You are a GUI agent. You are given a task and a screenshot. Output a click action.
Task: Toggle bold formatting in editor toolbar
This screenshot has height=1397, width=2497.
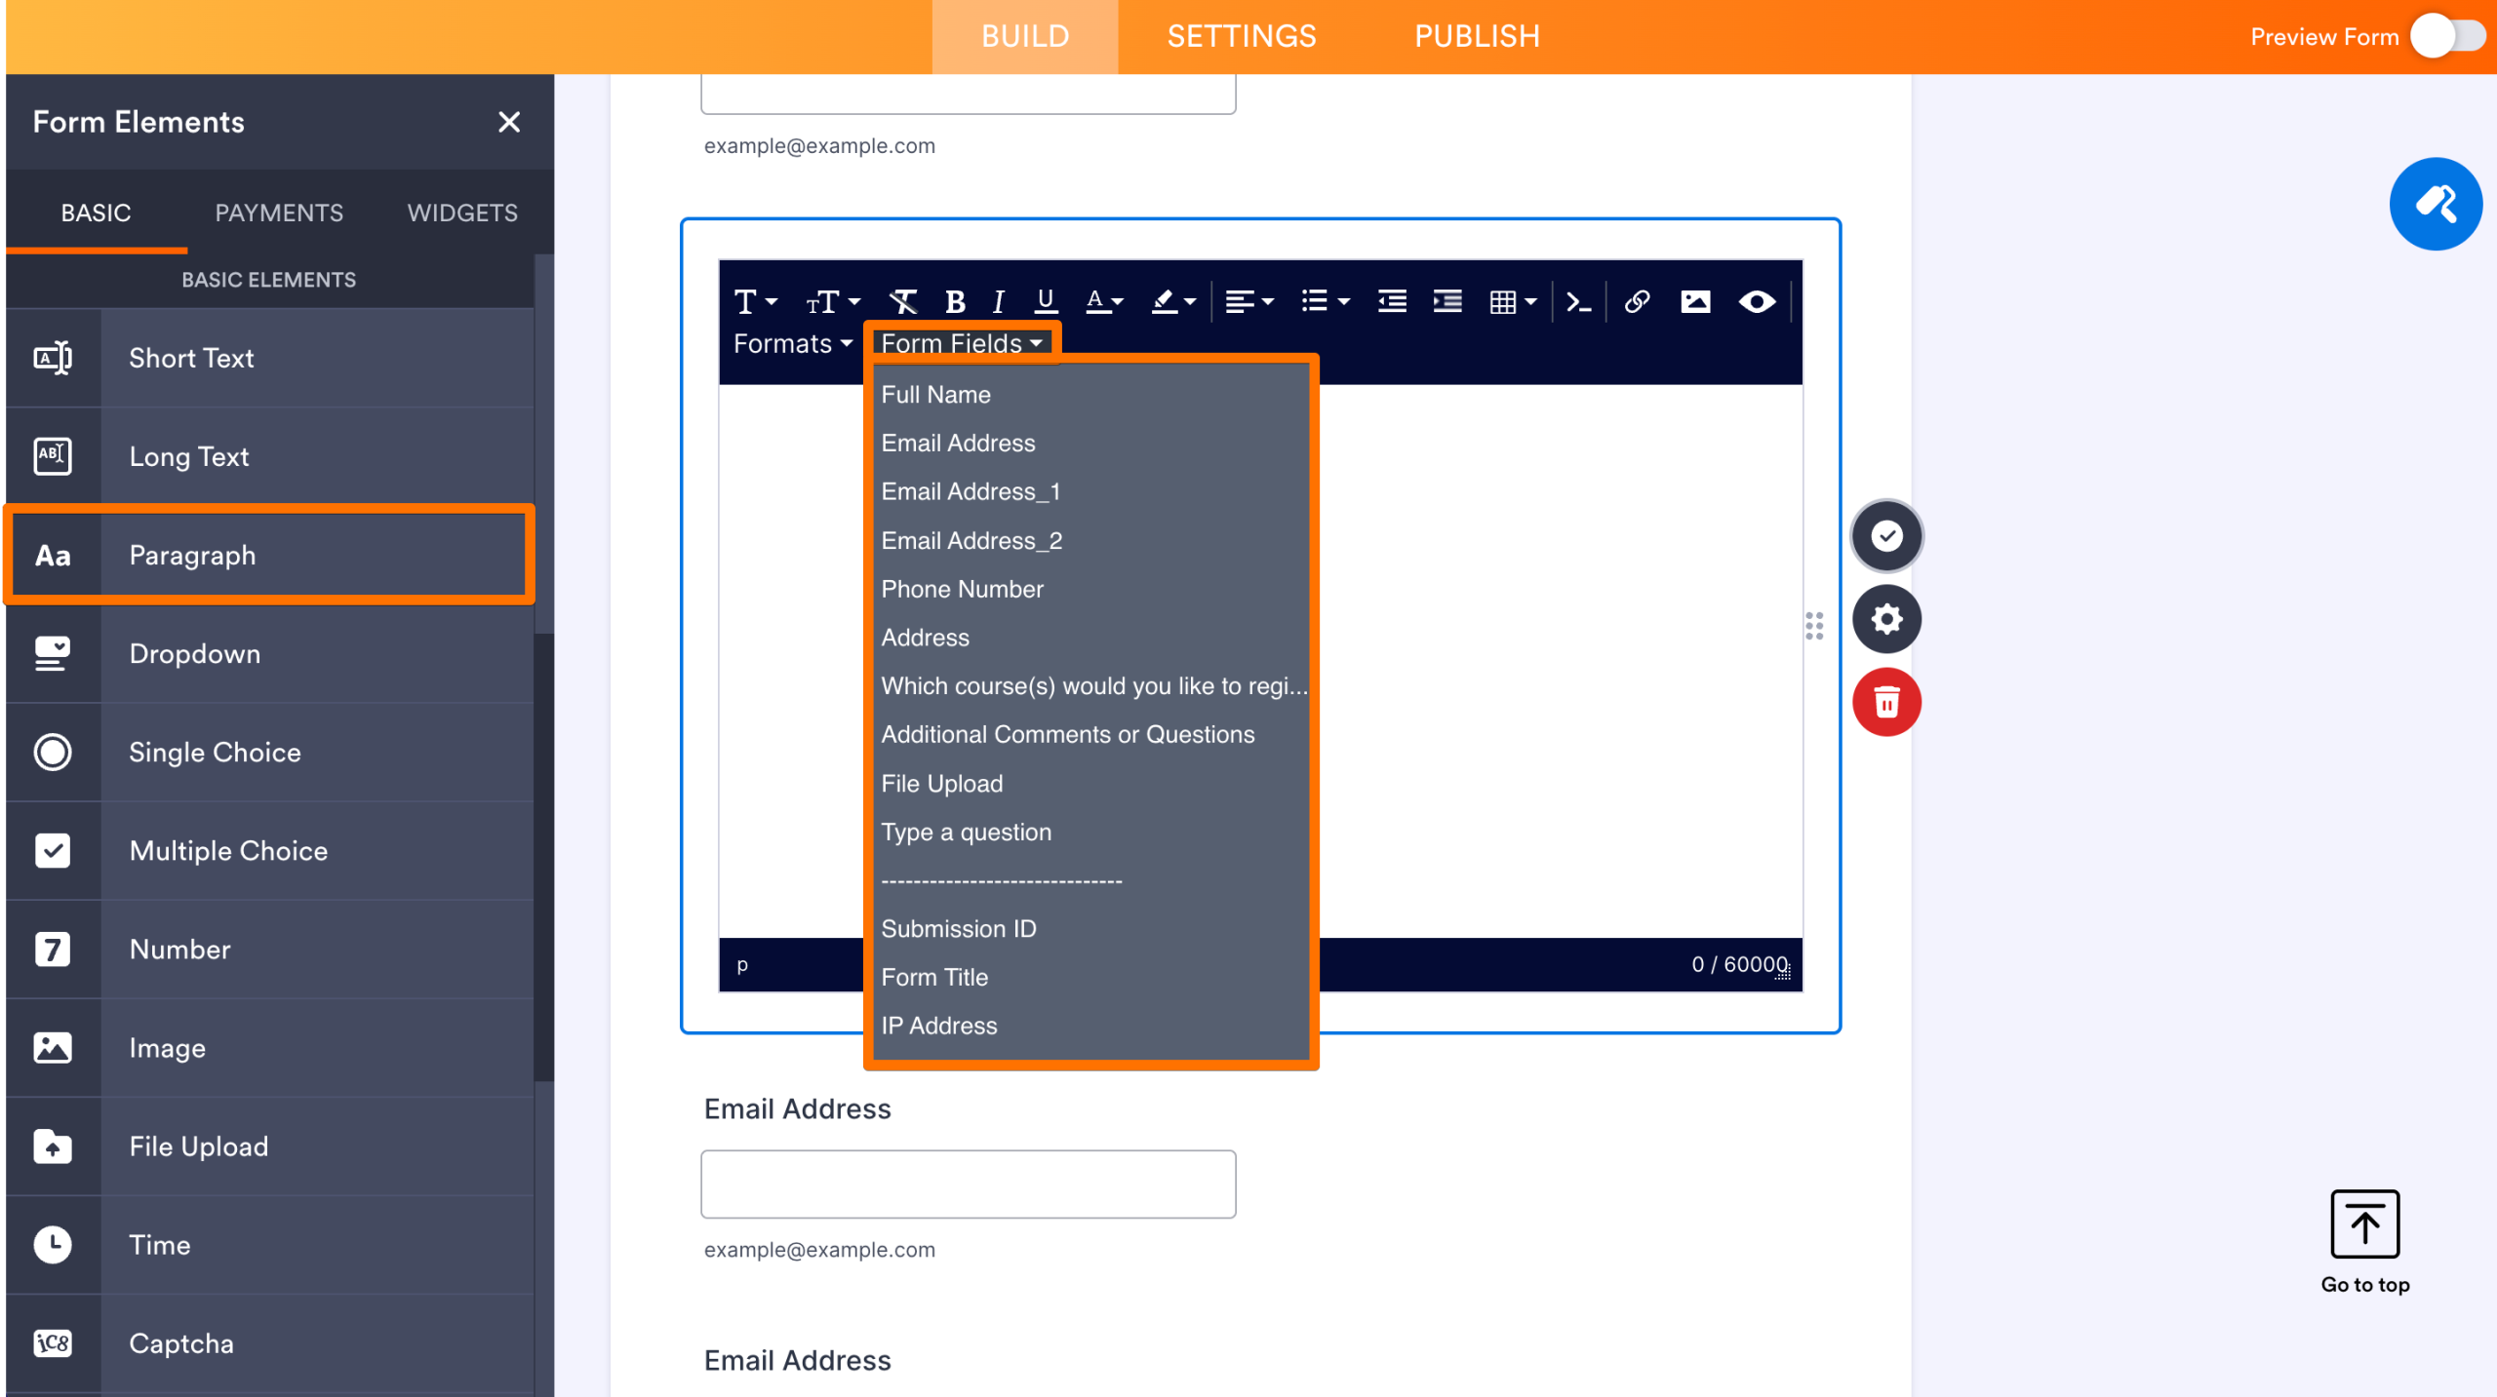coord(955,302)
